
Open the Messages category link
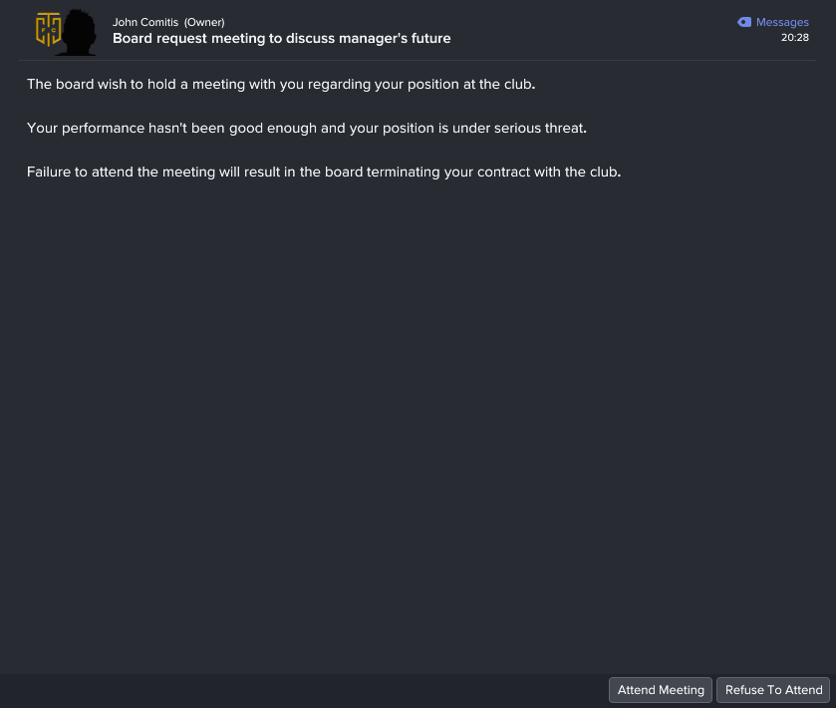(x=782, y=22)
